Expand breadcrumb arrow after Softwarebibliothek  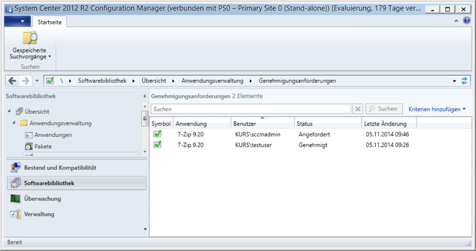click(x=133, y=81)
